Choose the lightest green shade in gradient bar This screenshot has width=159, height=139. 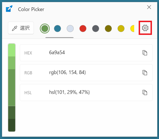[12, 50]
